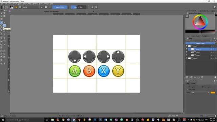Hide the highlighted layer's eye icon
The height and width of the screenshot is (122, 217).
(x=186, y=49)
